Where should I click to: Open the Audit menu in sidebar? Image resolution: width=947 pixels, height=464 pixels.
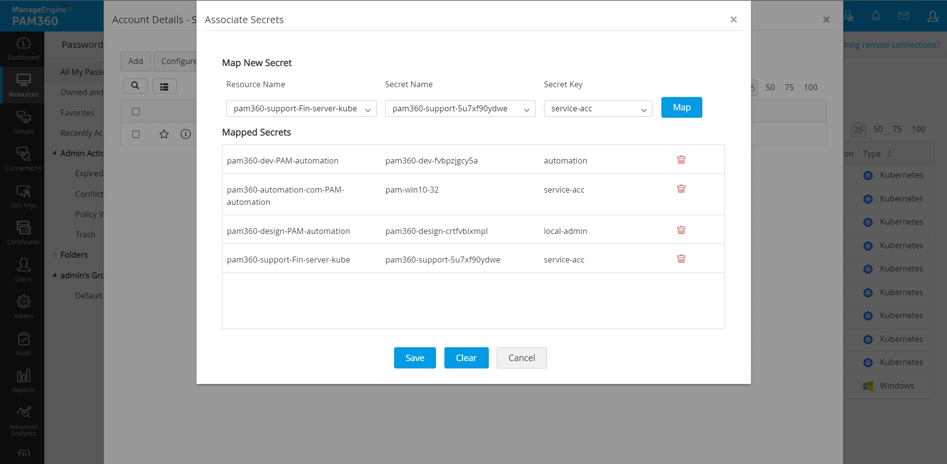pos(23,344)
